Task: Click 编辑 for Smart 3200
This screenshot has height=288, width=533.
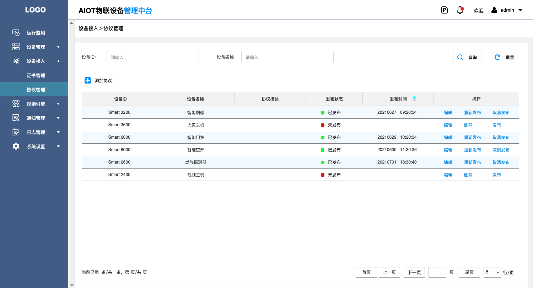Action: [448, 112]
